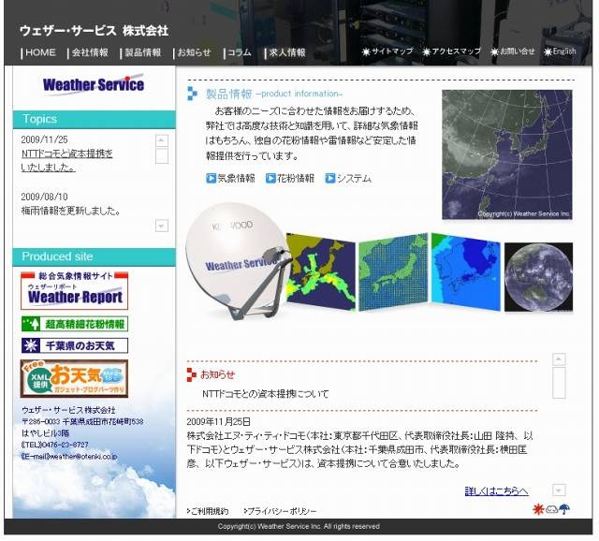Open the 花粉情報 link
The image size is (599, 541).
point(296,179)
